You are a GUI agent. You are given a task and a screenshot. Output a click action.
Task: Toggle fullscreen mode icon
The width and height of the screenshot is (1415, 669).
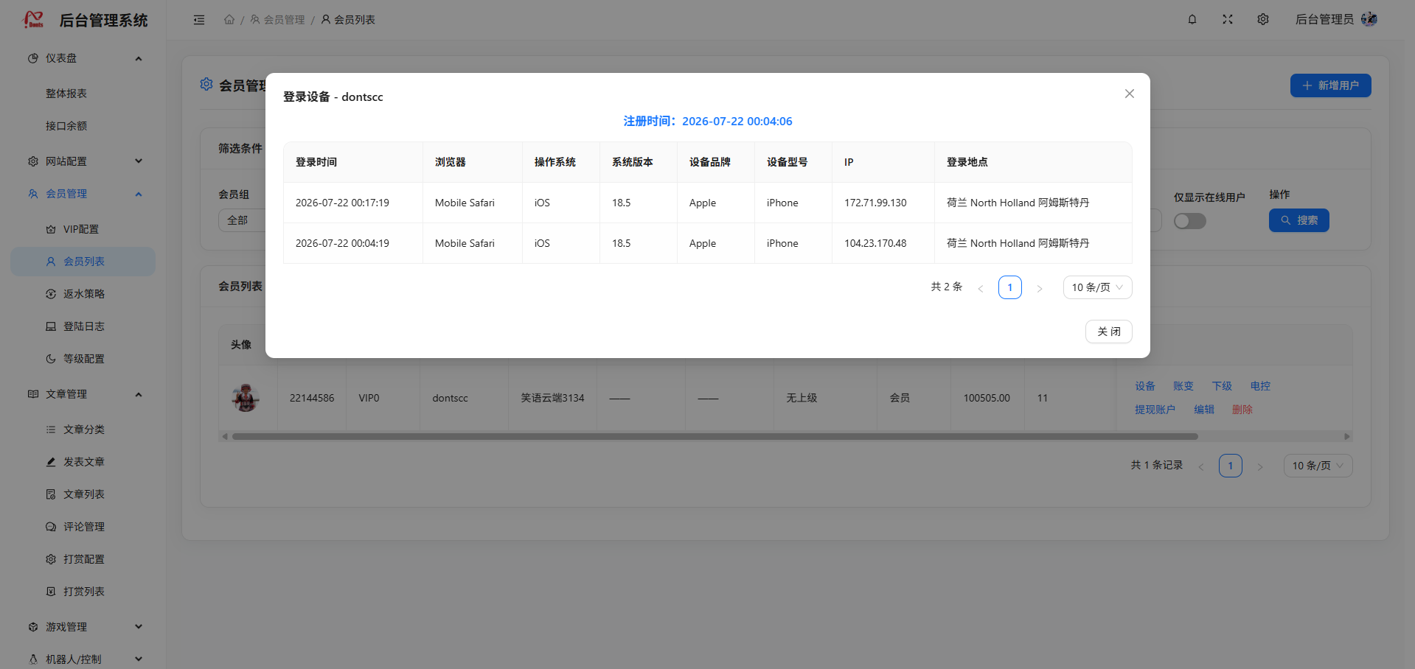(x=1227, y=19)
